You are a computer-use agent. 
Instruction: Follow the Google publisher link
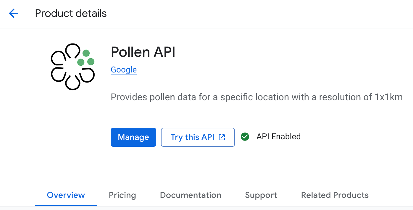[x=124, y=70]
